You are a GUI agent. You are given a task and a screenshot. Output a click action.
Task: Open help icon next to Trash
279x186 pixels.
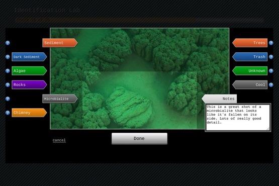[x=271, y=57]
